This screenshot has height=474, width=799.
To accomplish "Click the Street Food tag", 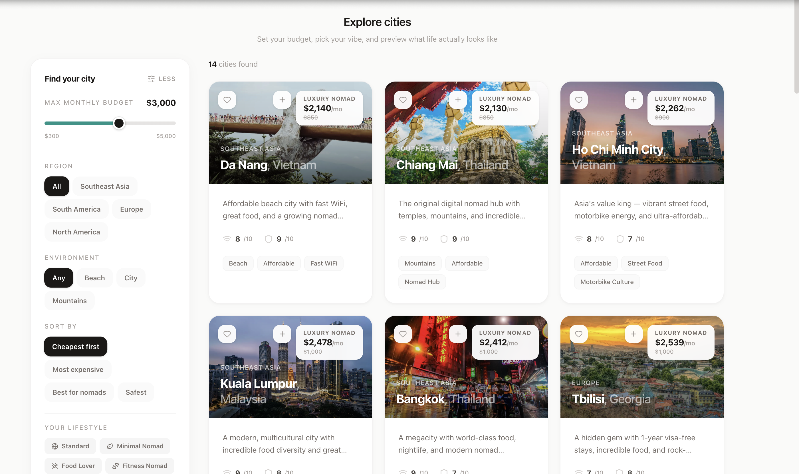I will (x=645, y=264).
